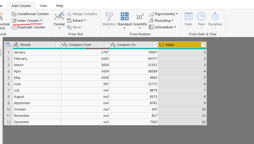Add an Index Column
Image resolution: width=254 pixels, height=144 pixels.
(x=25, y=21)
